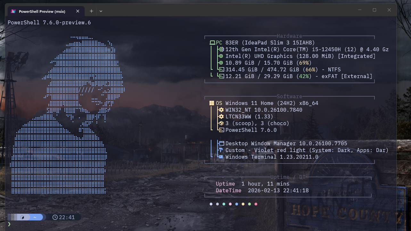The height and width of the screenshot is (231, 411).
Task: Click the memory icon next to 10.89 GiB
Action: 221,63
